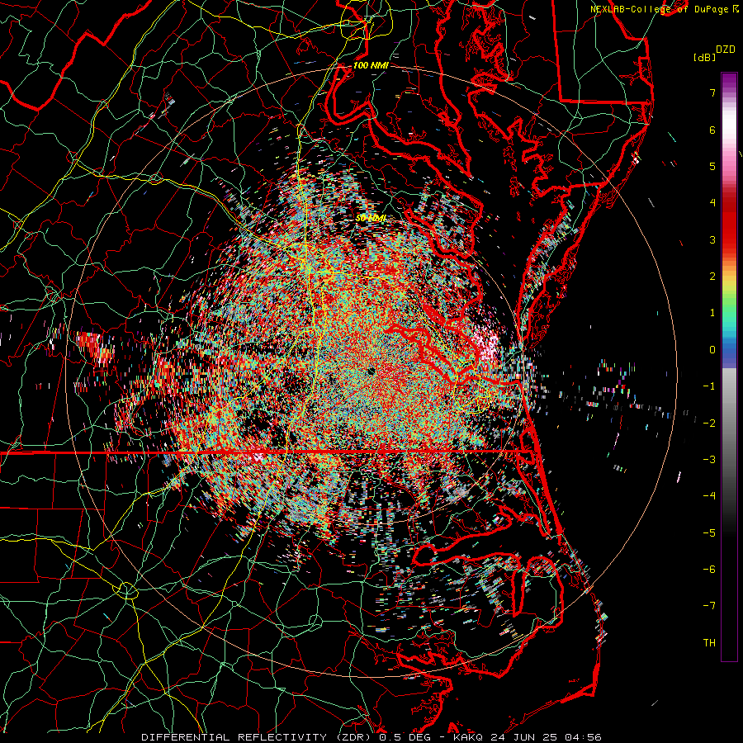
Task: Click the [dB] unit label
Action: pyautogui.click(x=704, y=57)
